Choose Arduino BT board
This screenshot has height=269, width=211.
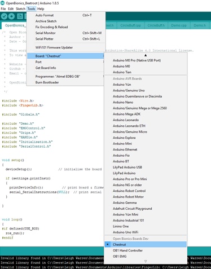(146, 161)
